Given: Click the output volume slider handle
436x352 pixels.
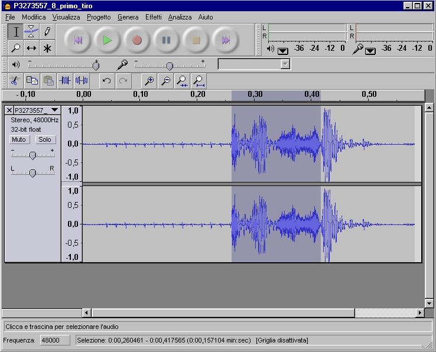Looking at the screenshot, I should [96, 66].
